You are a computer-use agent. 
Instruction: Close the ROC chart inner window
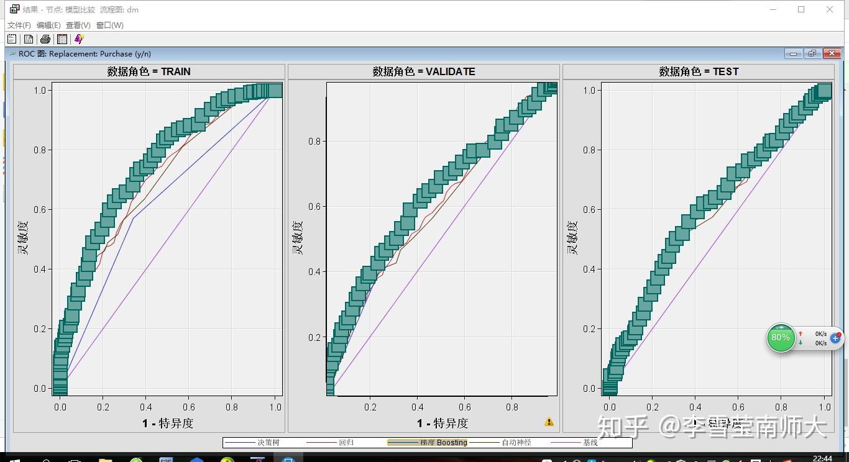(x=832, y=54)
